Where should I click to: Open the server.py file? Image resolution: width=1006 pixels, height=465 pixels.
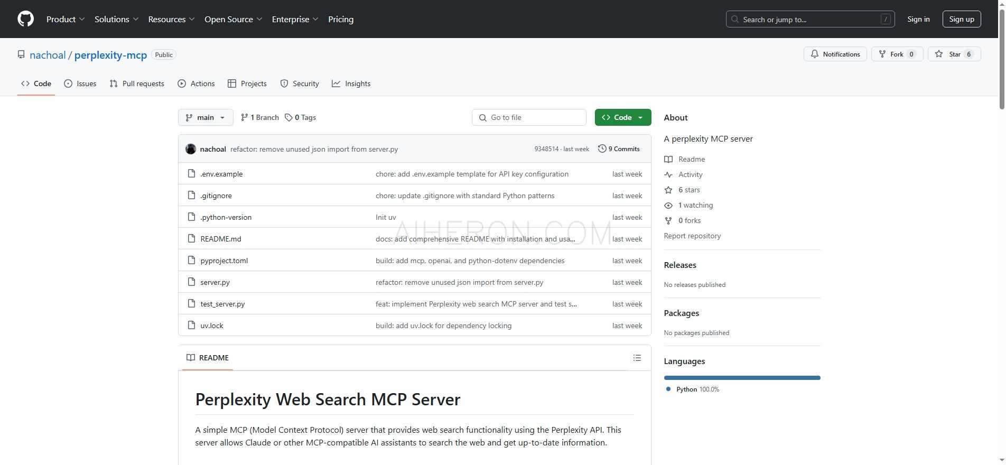click(215, 282)
